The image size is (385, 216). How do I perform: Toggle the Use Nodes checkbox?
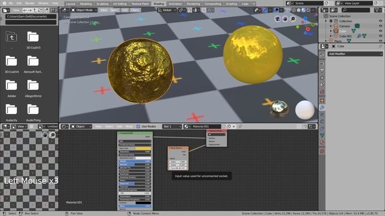pos(138,127)
